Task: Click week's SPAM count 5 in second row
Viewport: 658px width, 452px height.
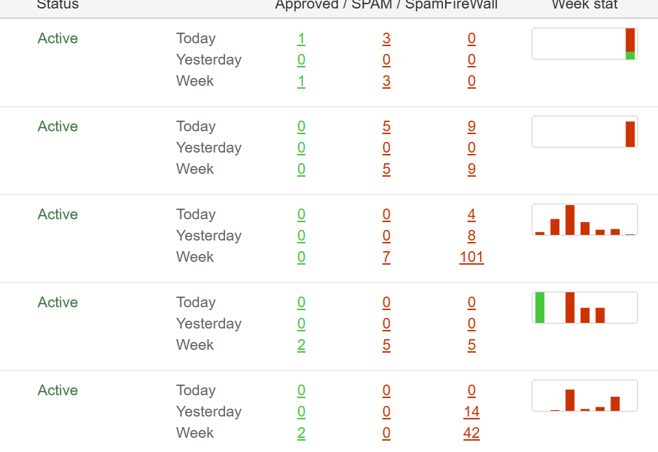Action: pos(386,169)
